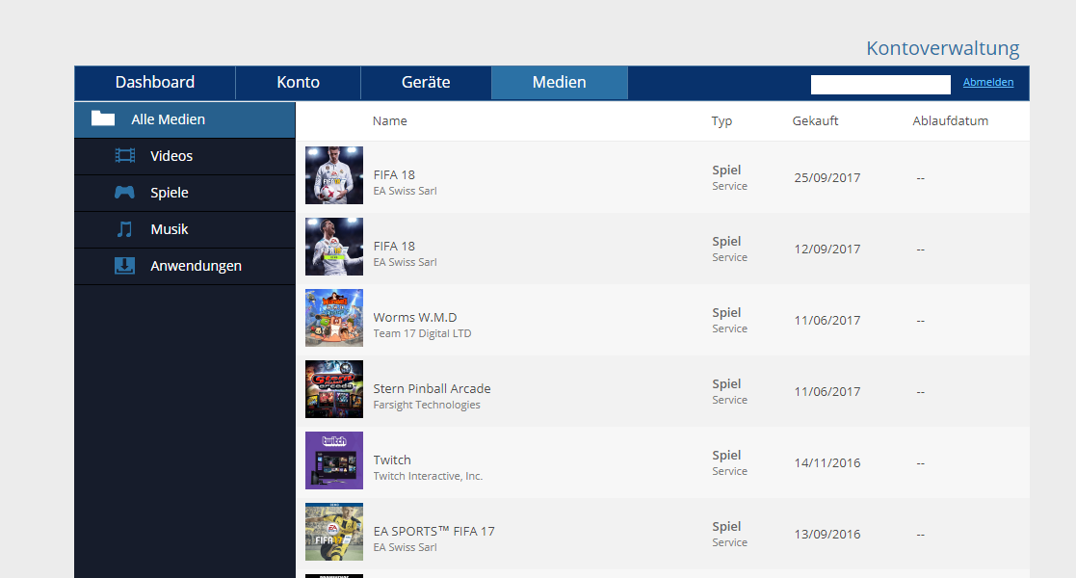1076x578 pixels.
Task: Click the Typ column header
Action: (722, 121)
